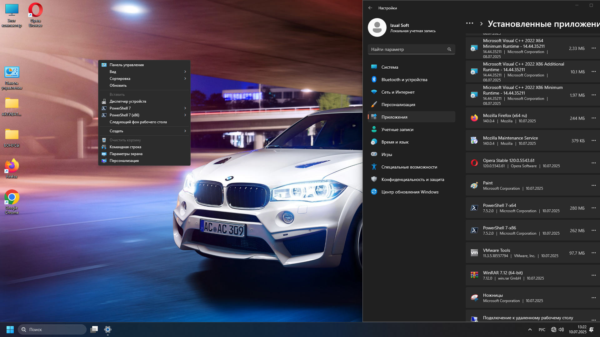Open Персонализация in Settings sidebar
The height and width of the screenshot is (337, 600).
click(411, 105)
